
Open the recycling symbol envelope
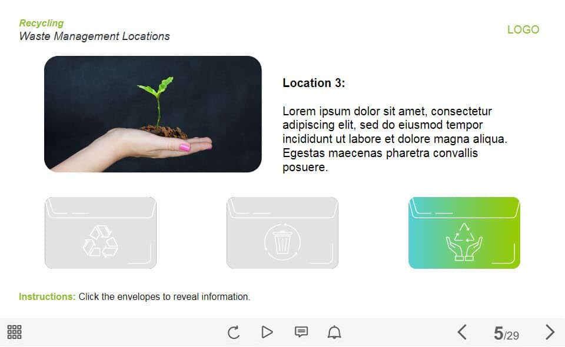click(101, 232)
